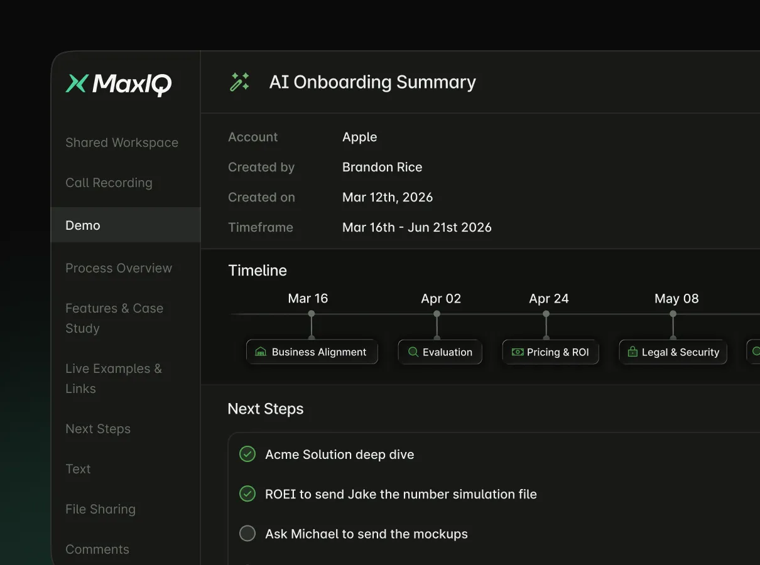Open File Sharing in sidebar

[x=100, y=509]
